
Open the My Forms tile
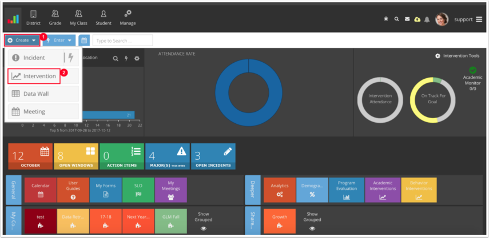(x=106, y=190)
